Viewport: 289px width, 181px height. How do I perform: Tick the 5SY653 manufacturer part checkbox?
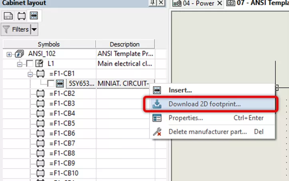tap(50, 84)
